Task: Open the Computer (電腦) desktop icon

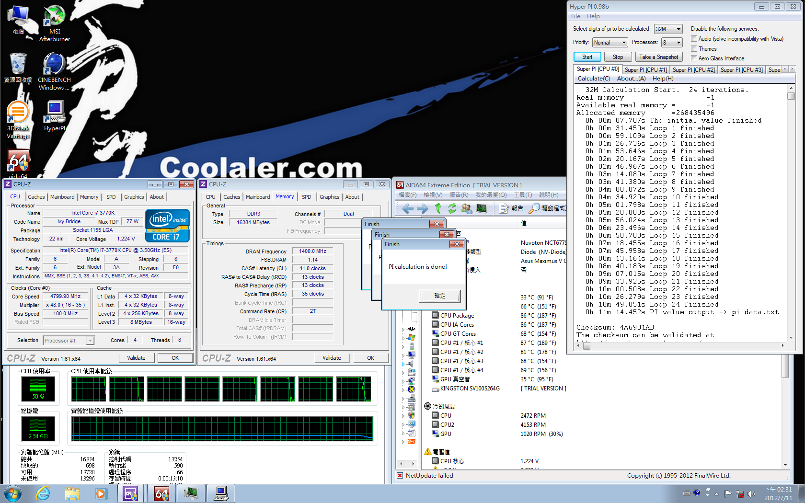Action: point(18,20)
